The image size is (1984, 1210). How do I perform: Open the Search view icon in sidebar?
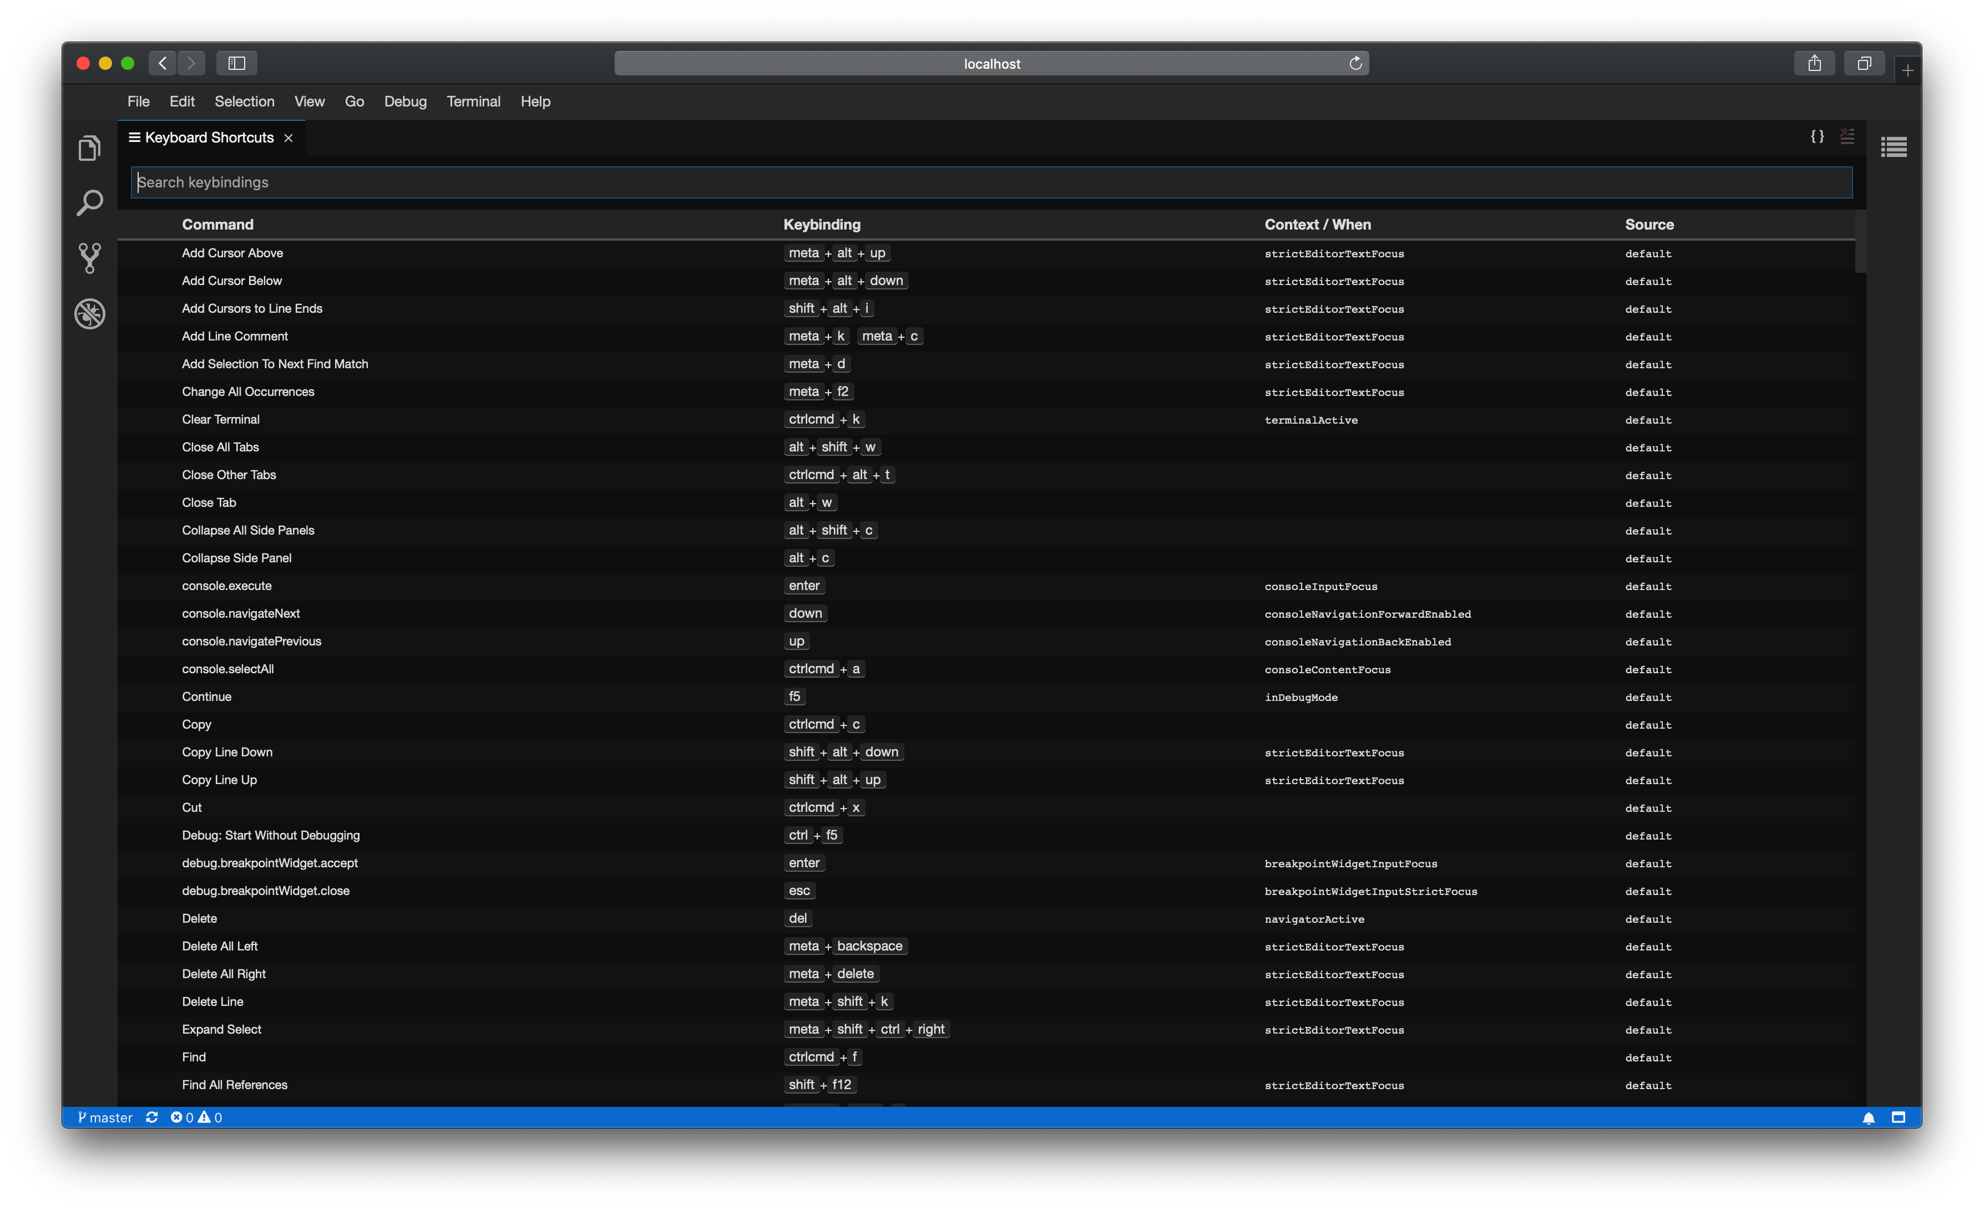pos(89,203)
